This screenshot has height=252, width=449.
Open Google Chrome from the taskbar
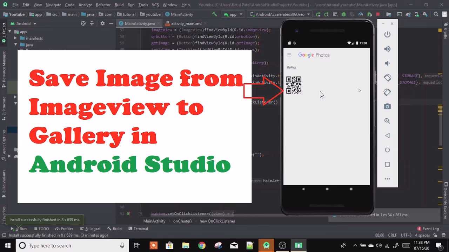coord(202,245)
